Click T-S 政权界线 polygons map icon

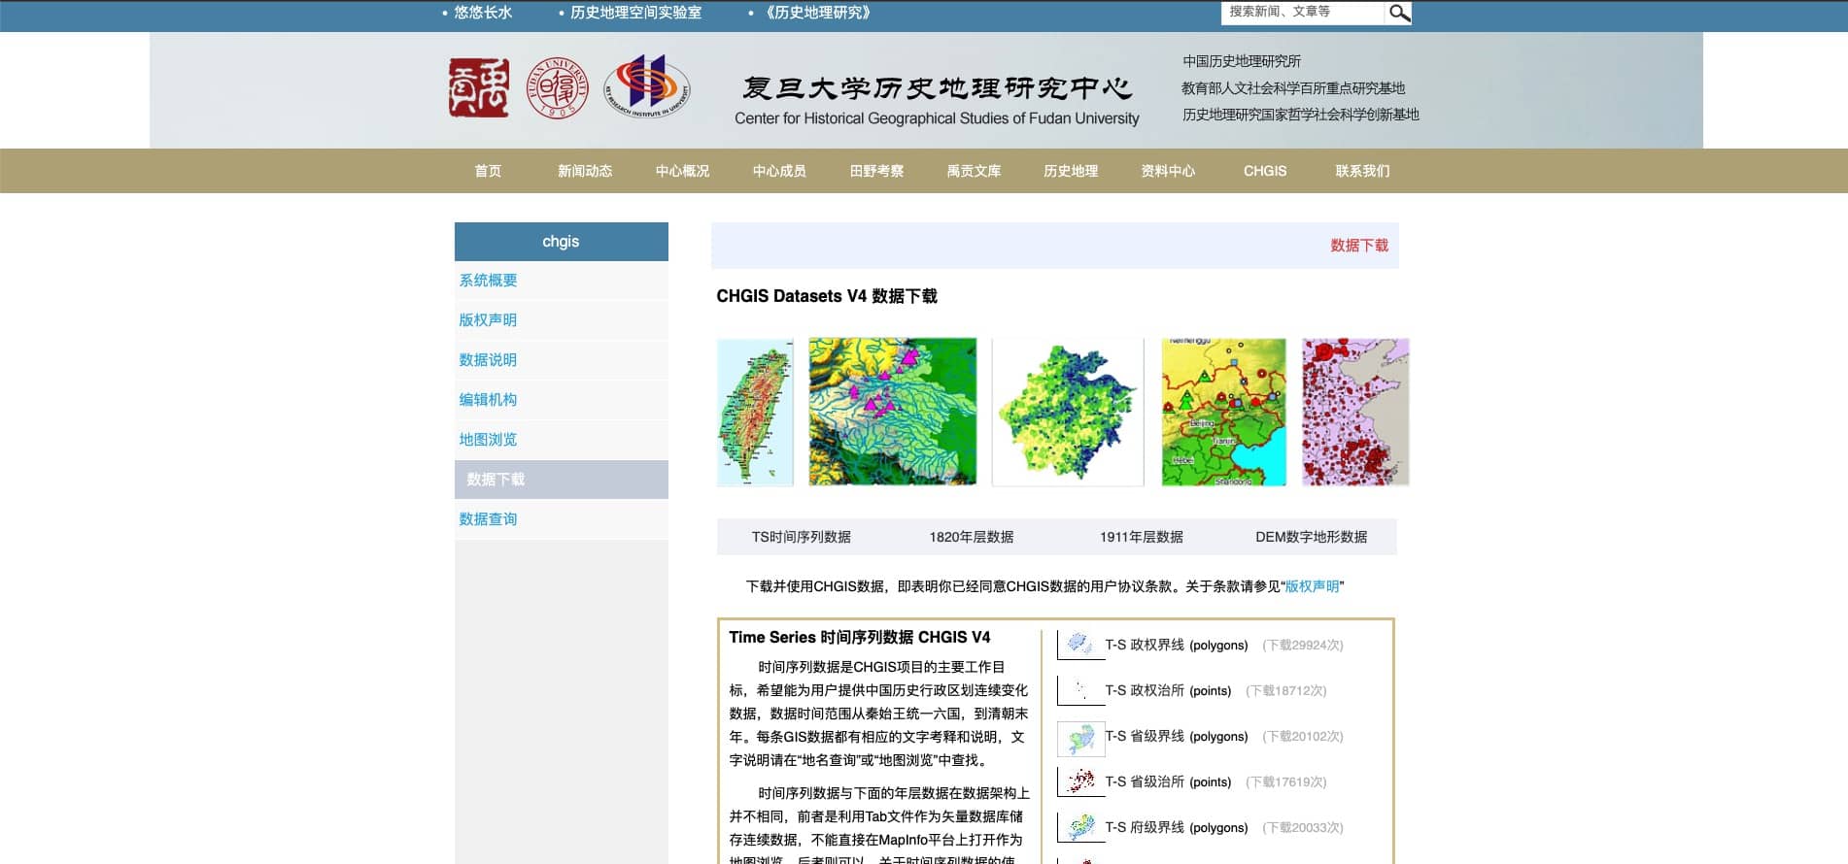[1079, 644]
